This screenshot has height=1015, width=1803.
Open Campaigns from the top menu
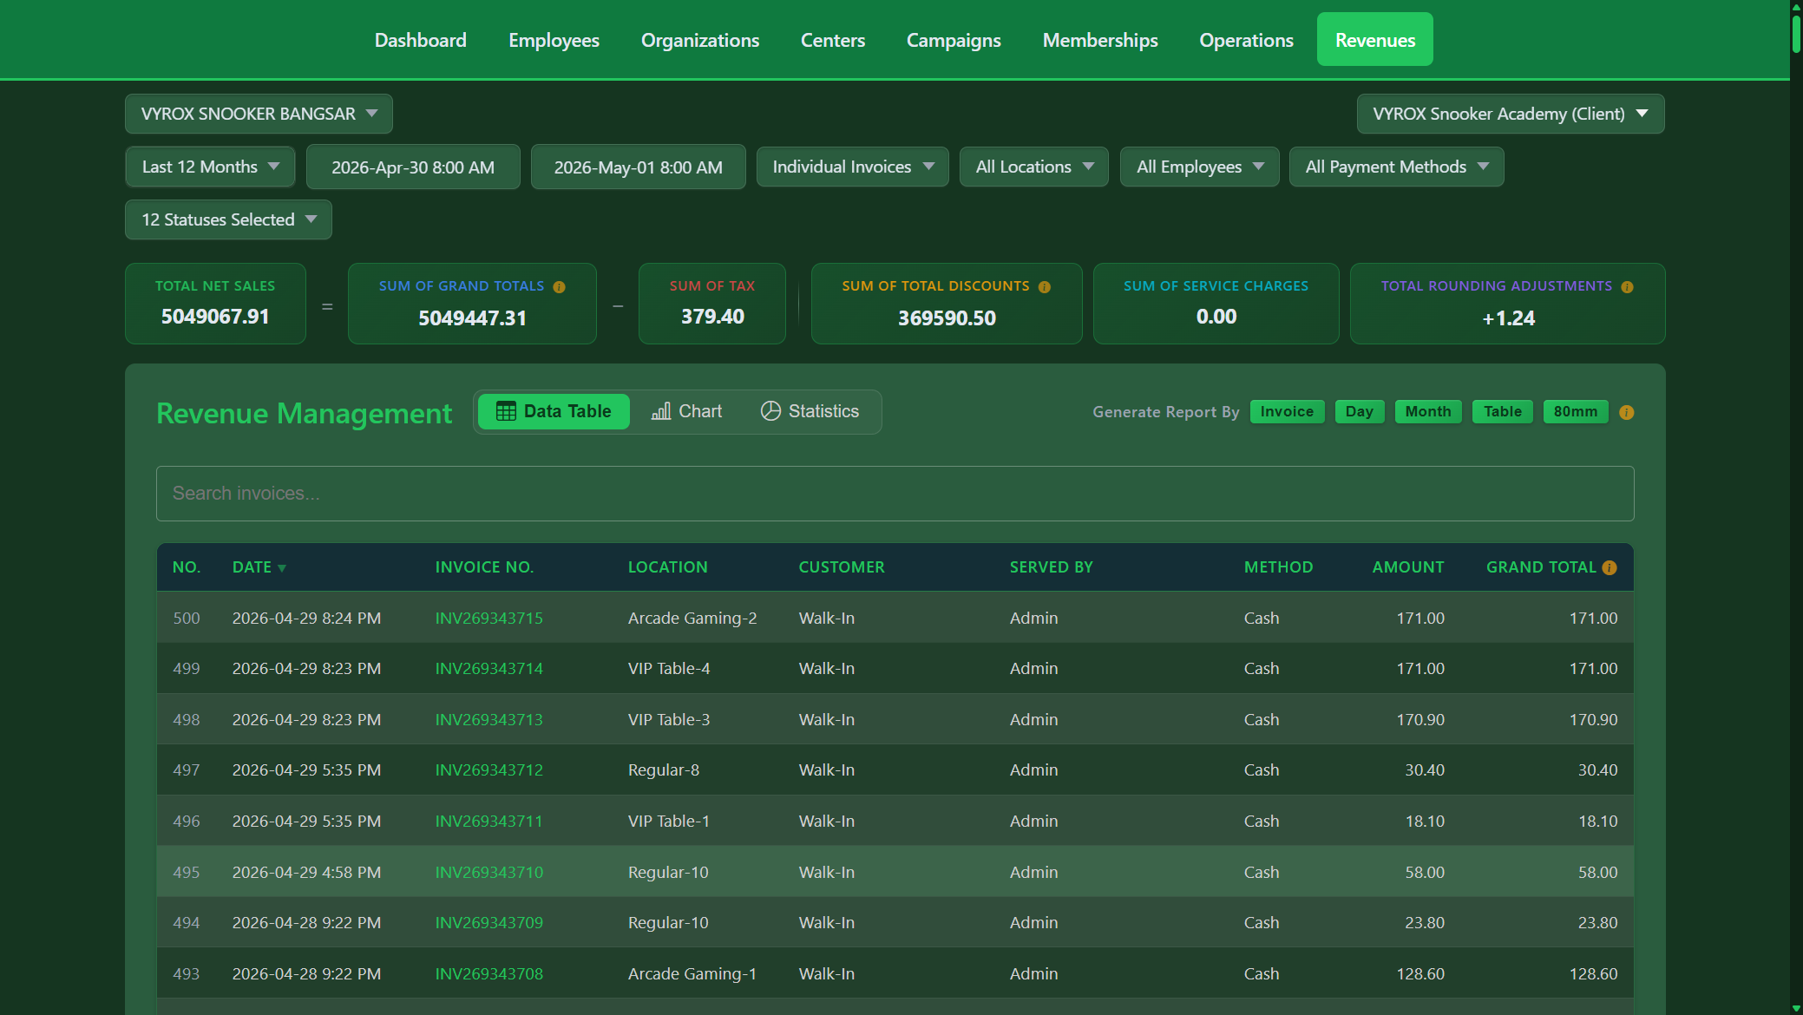(x=954, y=40)
